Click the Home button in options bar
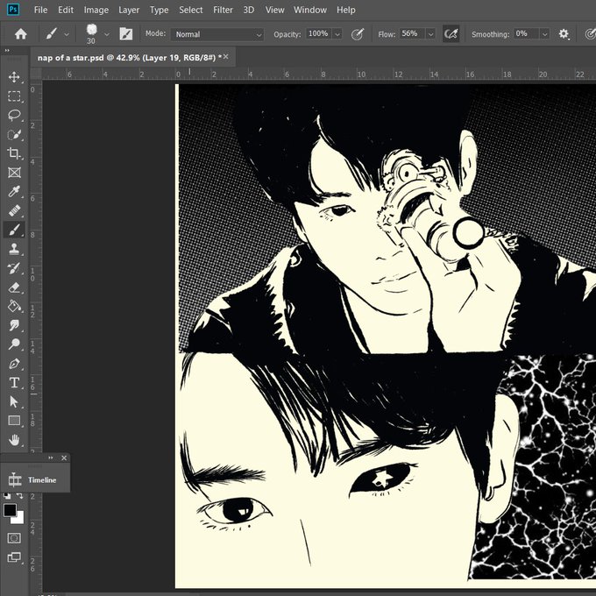Screen dimensions: 596x596 tap(20, 34)
